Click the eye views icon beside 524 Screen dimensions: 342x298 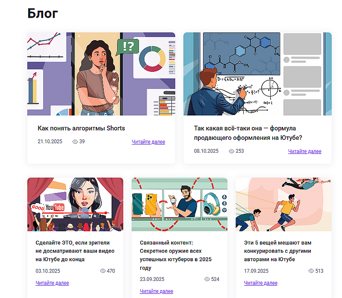point(207,279)
